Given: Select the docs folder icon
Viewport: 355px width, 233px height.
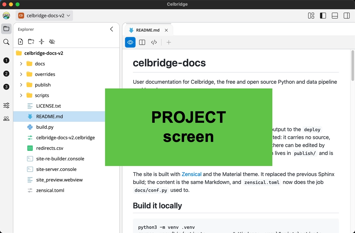Looking at the screenshot, I should [x=29, y=63].
